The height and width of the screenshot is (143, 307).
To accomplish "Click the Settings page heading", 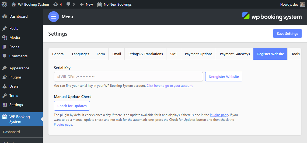I will (58, 34).
